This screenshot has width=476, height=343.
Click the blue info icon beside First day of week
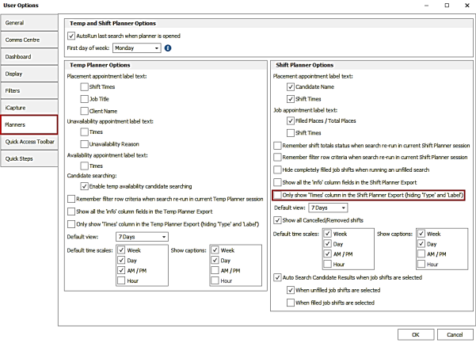coord(168,48)
